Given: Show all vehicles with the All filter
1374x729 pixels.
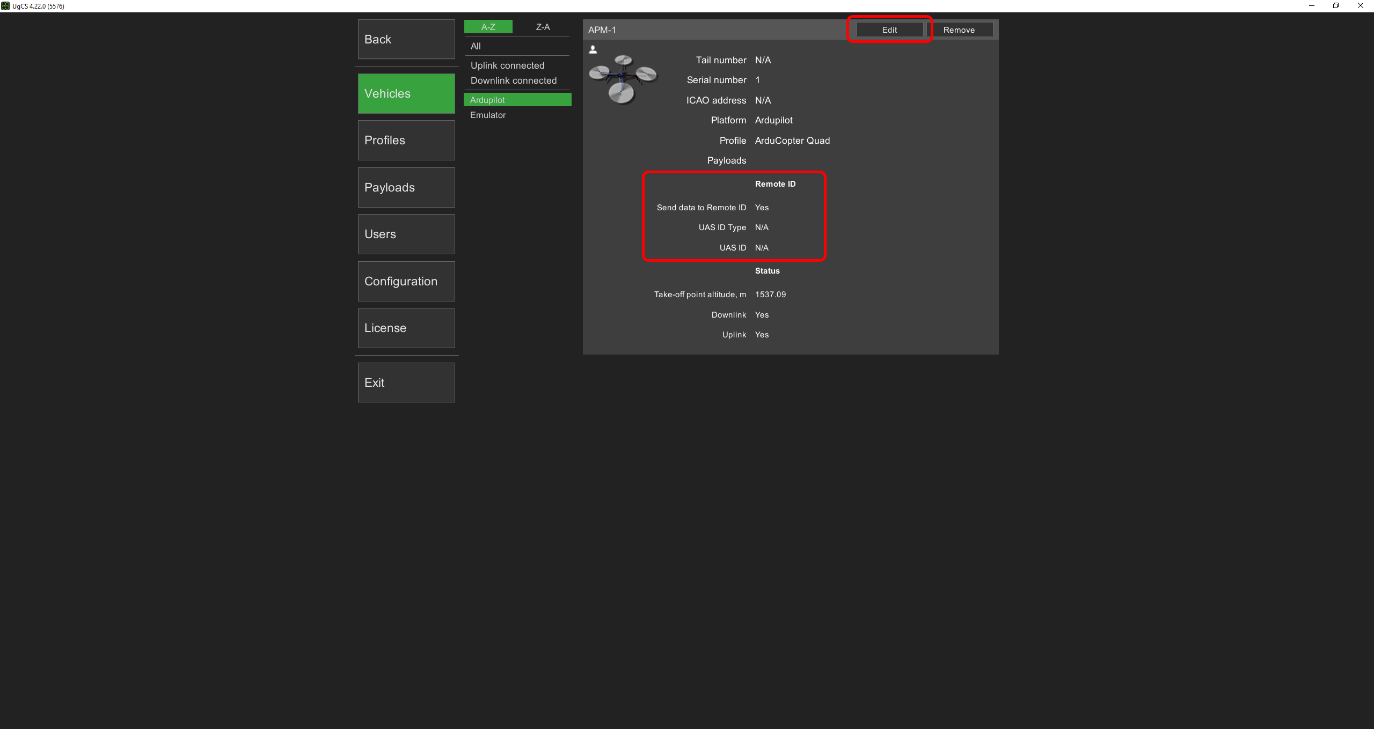Looking at the screenshot, I should [x=475, y=46].
